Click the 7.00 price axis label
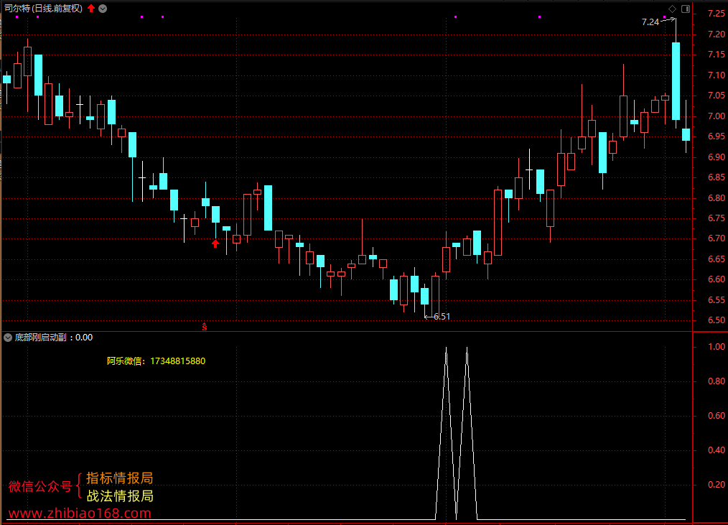728x525 pixels. (717, 116)
